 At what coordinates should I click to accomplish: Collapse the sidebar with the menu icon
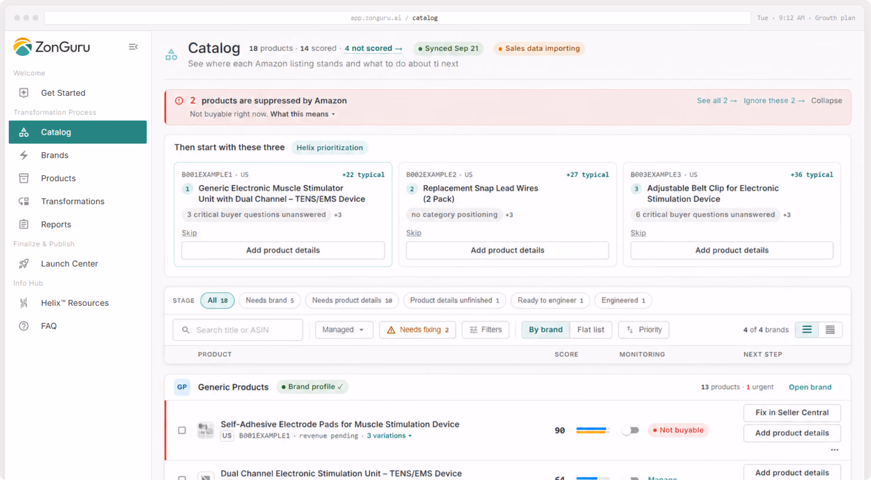pyautogui.click(x=133, y=47)
